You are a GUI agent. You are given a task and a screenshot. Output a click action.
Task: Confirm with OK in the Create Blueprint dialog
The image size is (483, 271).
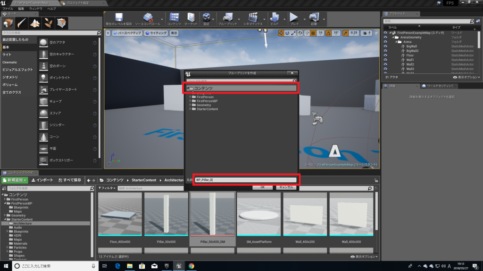[x=262, y=187]
